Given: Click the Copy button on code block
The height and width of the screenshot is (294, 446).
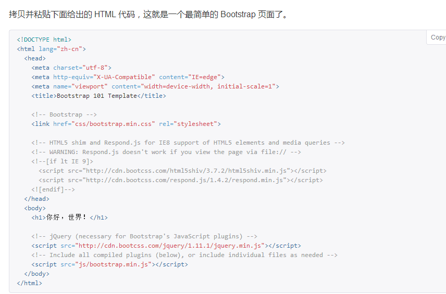Looking at the screenshot, I should point(437,37).
